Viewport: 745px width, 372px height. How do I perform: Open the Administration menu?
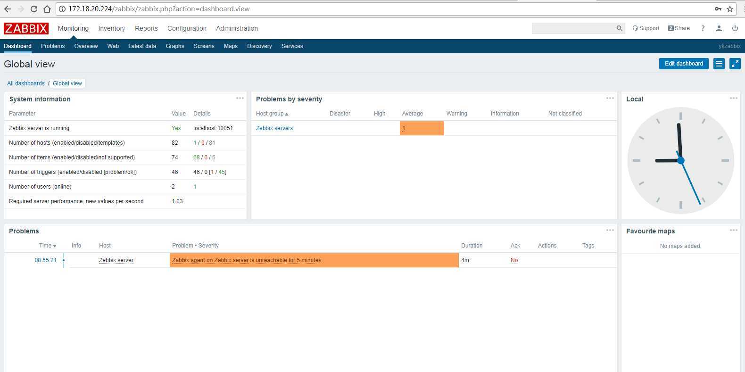click(x=237, y=28)
